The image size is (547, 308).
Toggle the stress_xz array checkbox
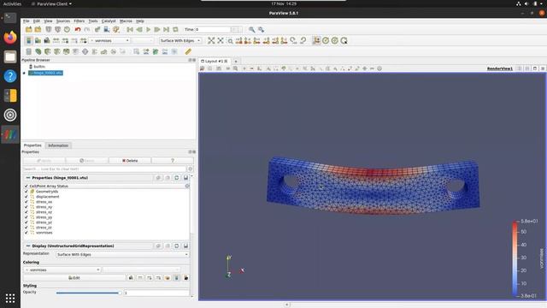coord(26,212)
